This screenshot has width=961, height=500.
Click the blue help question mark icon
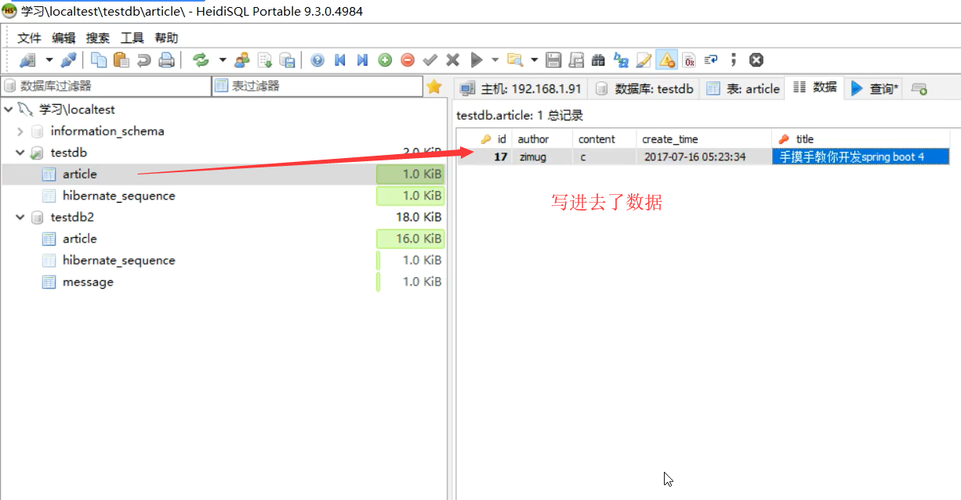tap(317, 60)
